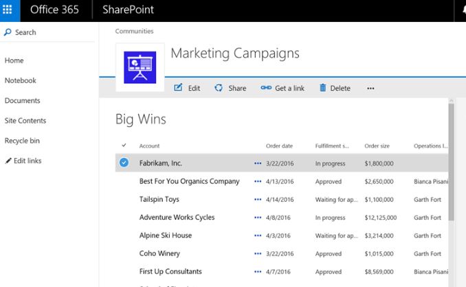Screen dimensions: 466x287
Task: Click the Share toolbar label
Action: tap(237, 88)
